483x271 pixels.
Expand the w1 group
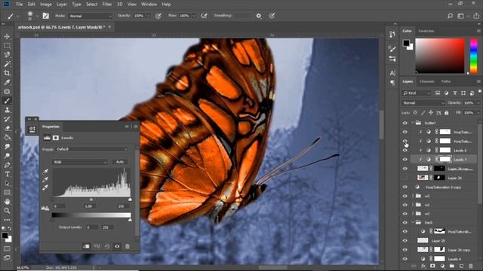tap(413, 205)
